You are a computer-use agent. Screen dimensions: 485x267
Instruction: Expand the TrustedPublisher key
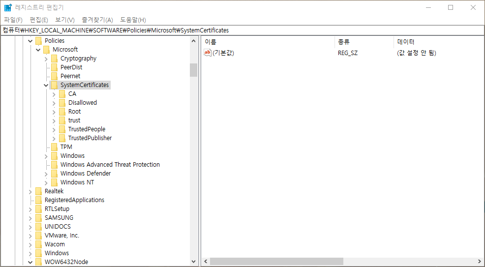tap(54, 139)
